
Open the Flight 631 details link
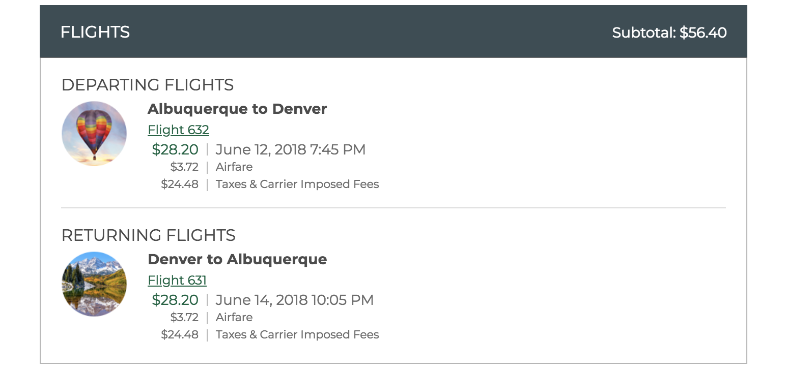coord(177,280)
